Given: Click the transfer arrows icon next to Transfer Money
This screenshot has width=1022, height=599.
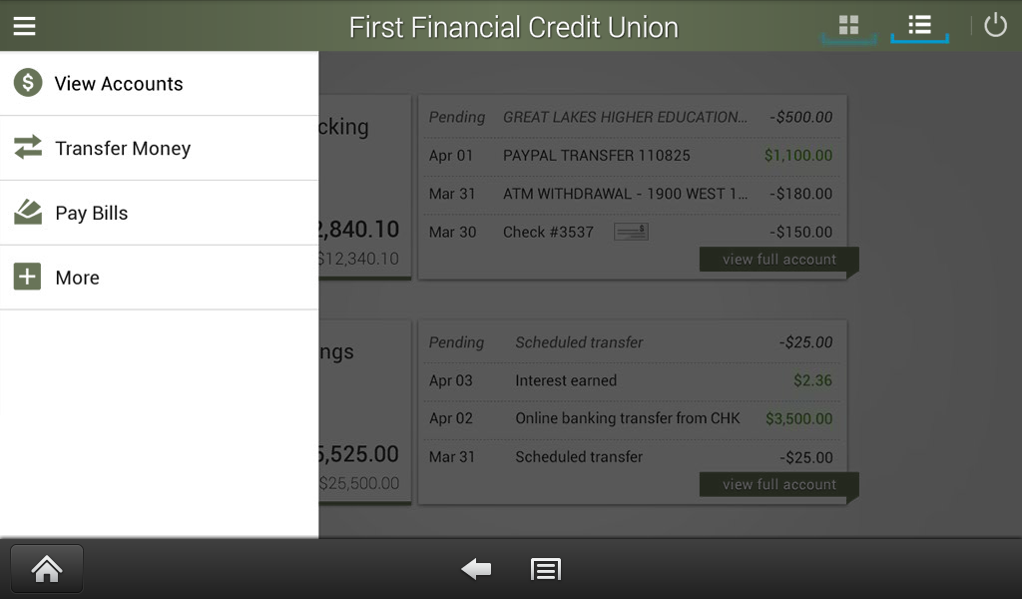Looking at the screenshot, I should [27, 148].
